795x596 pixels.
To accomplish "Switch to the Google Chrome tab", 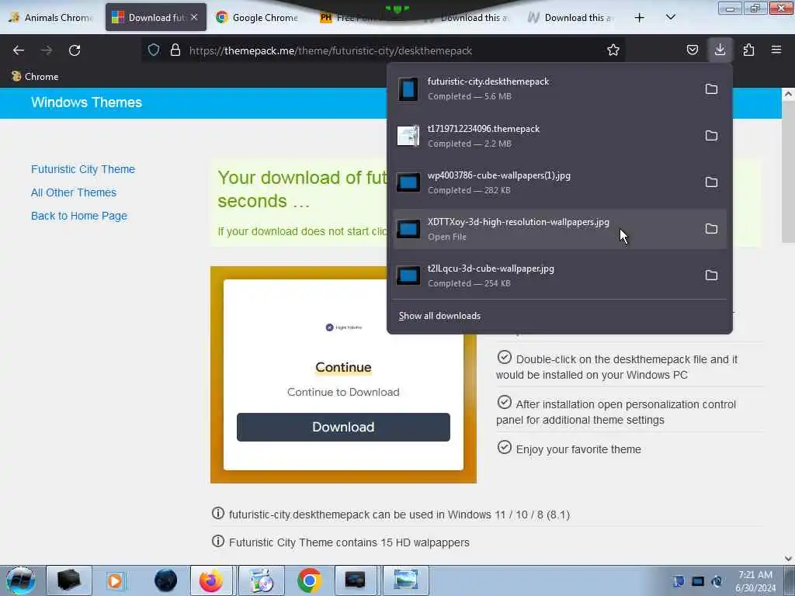I will [258, 18].
